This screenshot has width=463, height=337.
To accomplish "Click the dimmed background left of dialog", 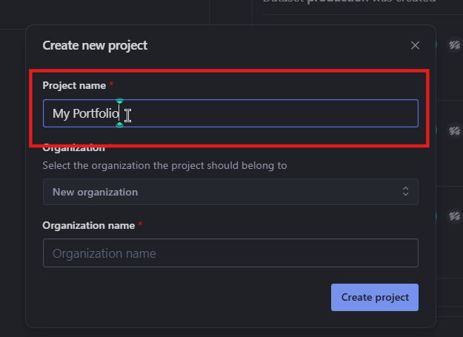I will coord(13,177).
